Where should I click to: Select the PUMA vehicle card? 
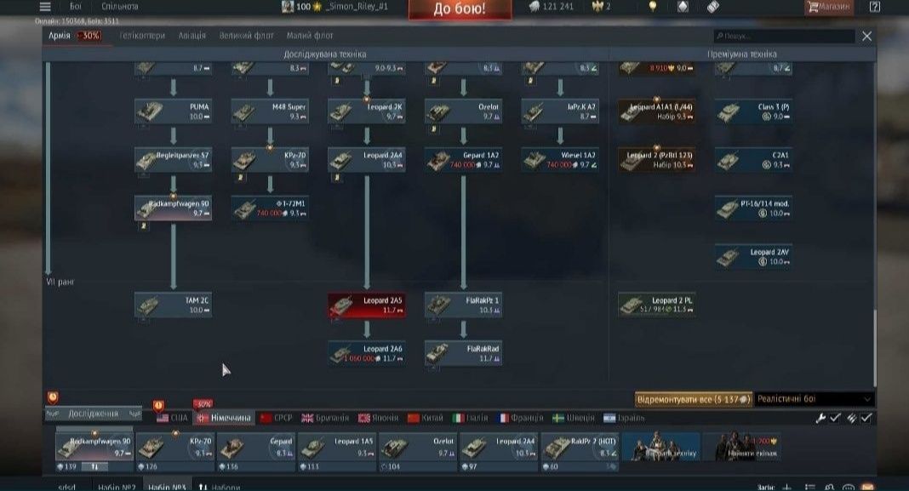173,111
